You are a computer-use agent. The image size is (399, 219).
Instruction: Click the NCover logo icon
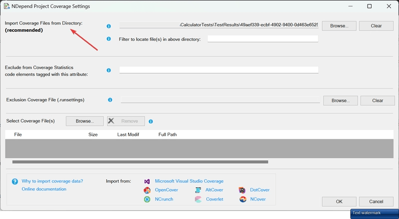(x=243, y=200)
